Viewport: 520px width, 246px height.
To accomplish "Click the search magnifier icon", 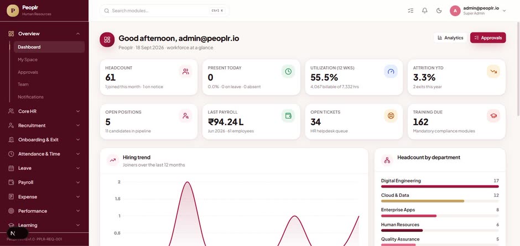I will click(106, 10).
